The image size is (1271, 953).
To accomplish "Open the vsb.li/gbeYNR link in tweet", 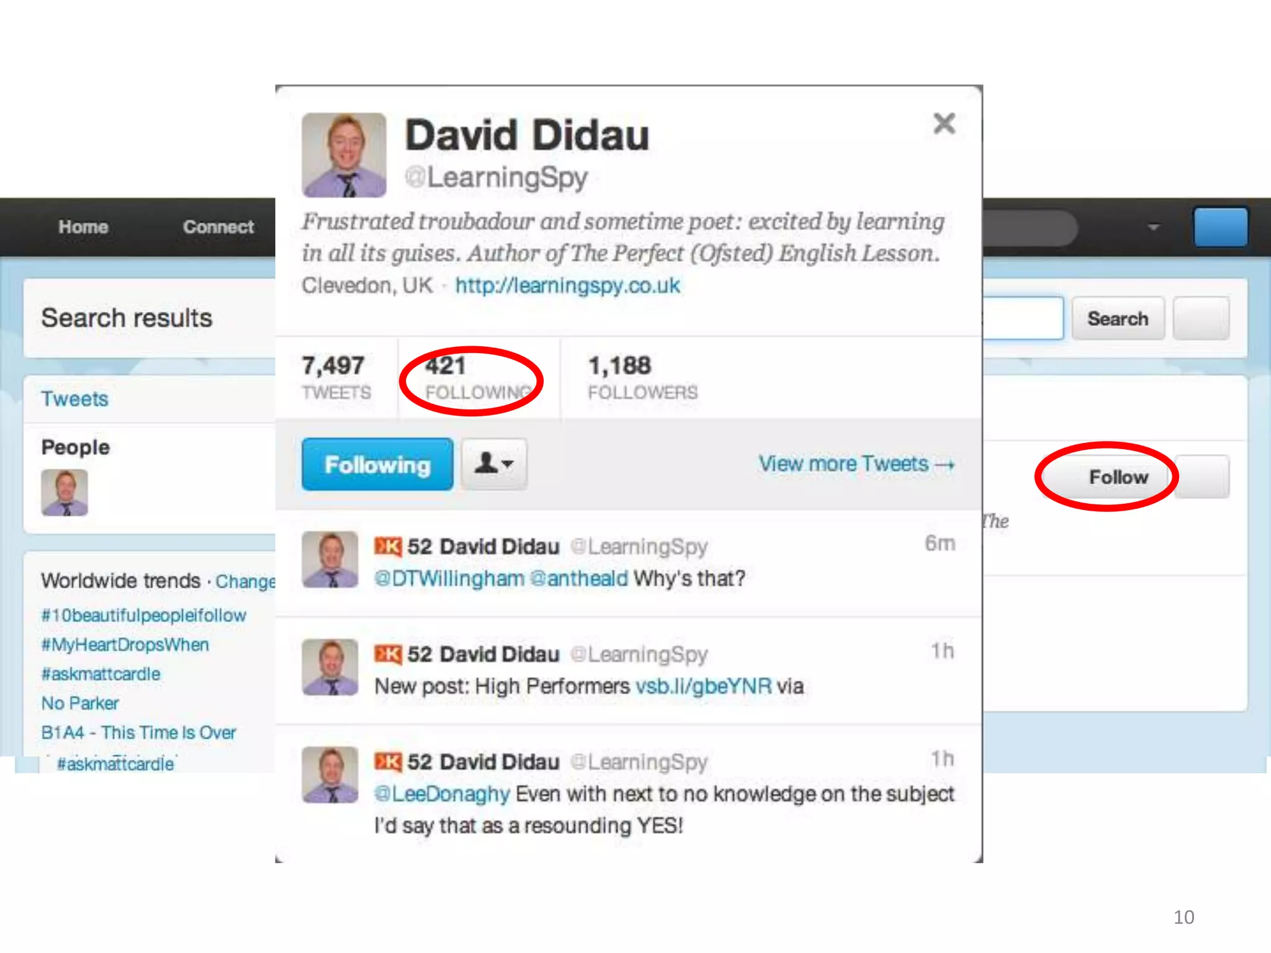I will pos(703,686).
